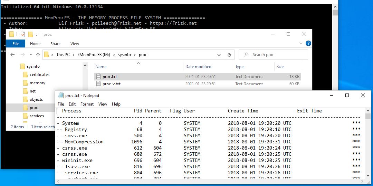
Task: Click the chevron after sysinfo in breadcrumb
Action: [135, 55]
